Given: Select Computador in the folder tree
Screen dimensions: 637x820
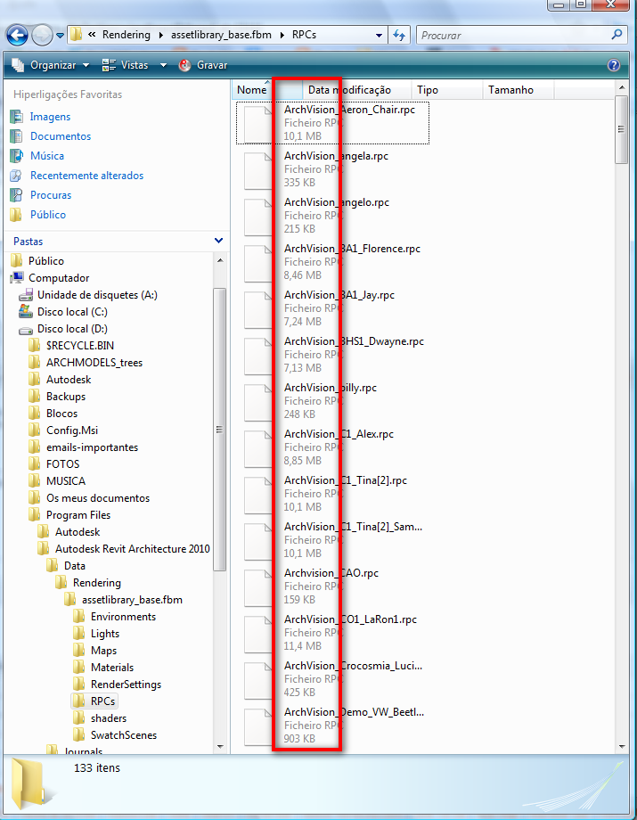Looking at the screenshot, I should pyautogui.click(x=59, y=278).
